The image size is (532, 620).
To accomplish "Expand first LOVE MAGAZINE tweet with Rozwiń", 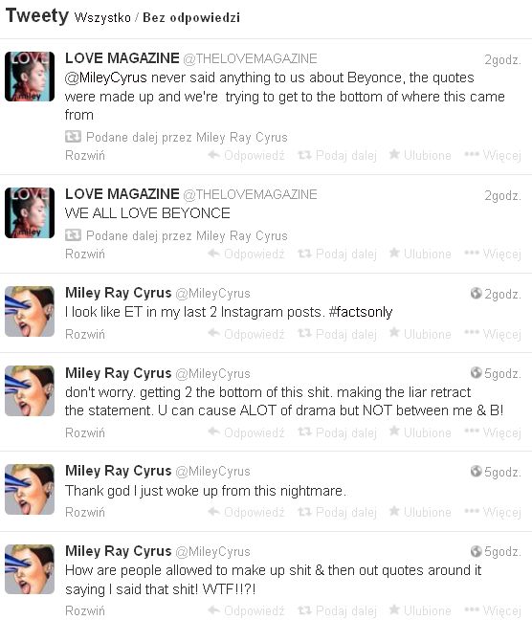I will coord(85,155).
